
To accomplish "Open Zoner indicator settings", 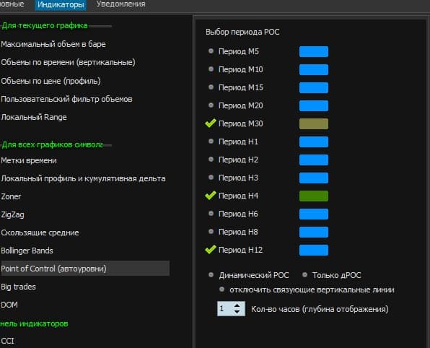I will (11, 196).
